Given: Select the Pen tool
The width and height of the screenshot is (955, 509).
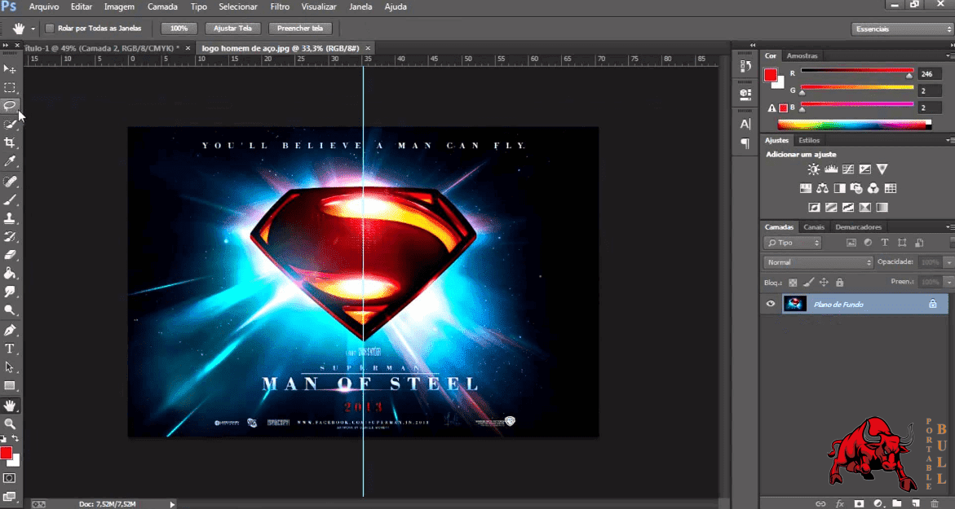Looking at the screenshot, I should coord(10,330).
